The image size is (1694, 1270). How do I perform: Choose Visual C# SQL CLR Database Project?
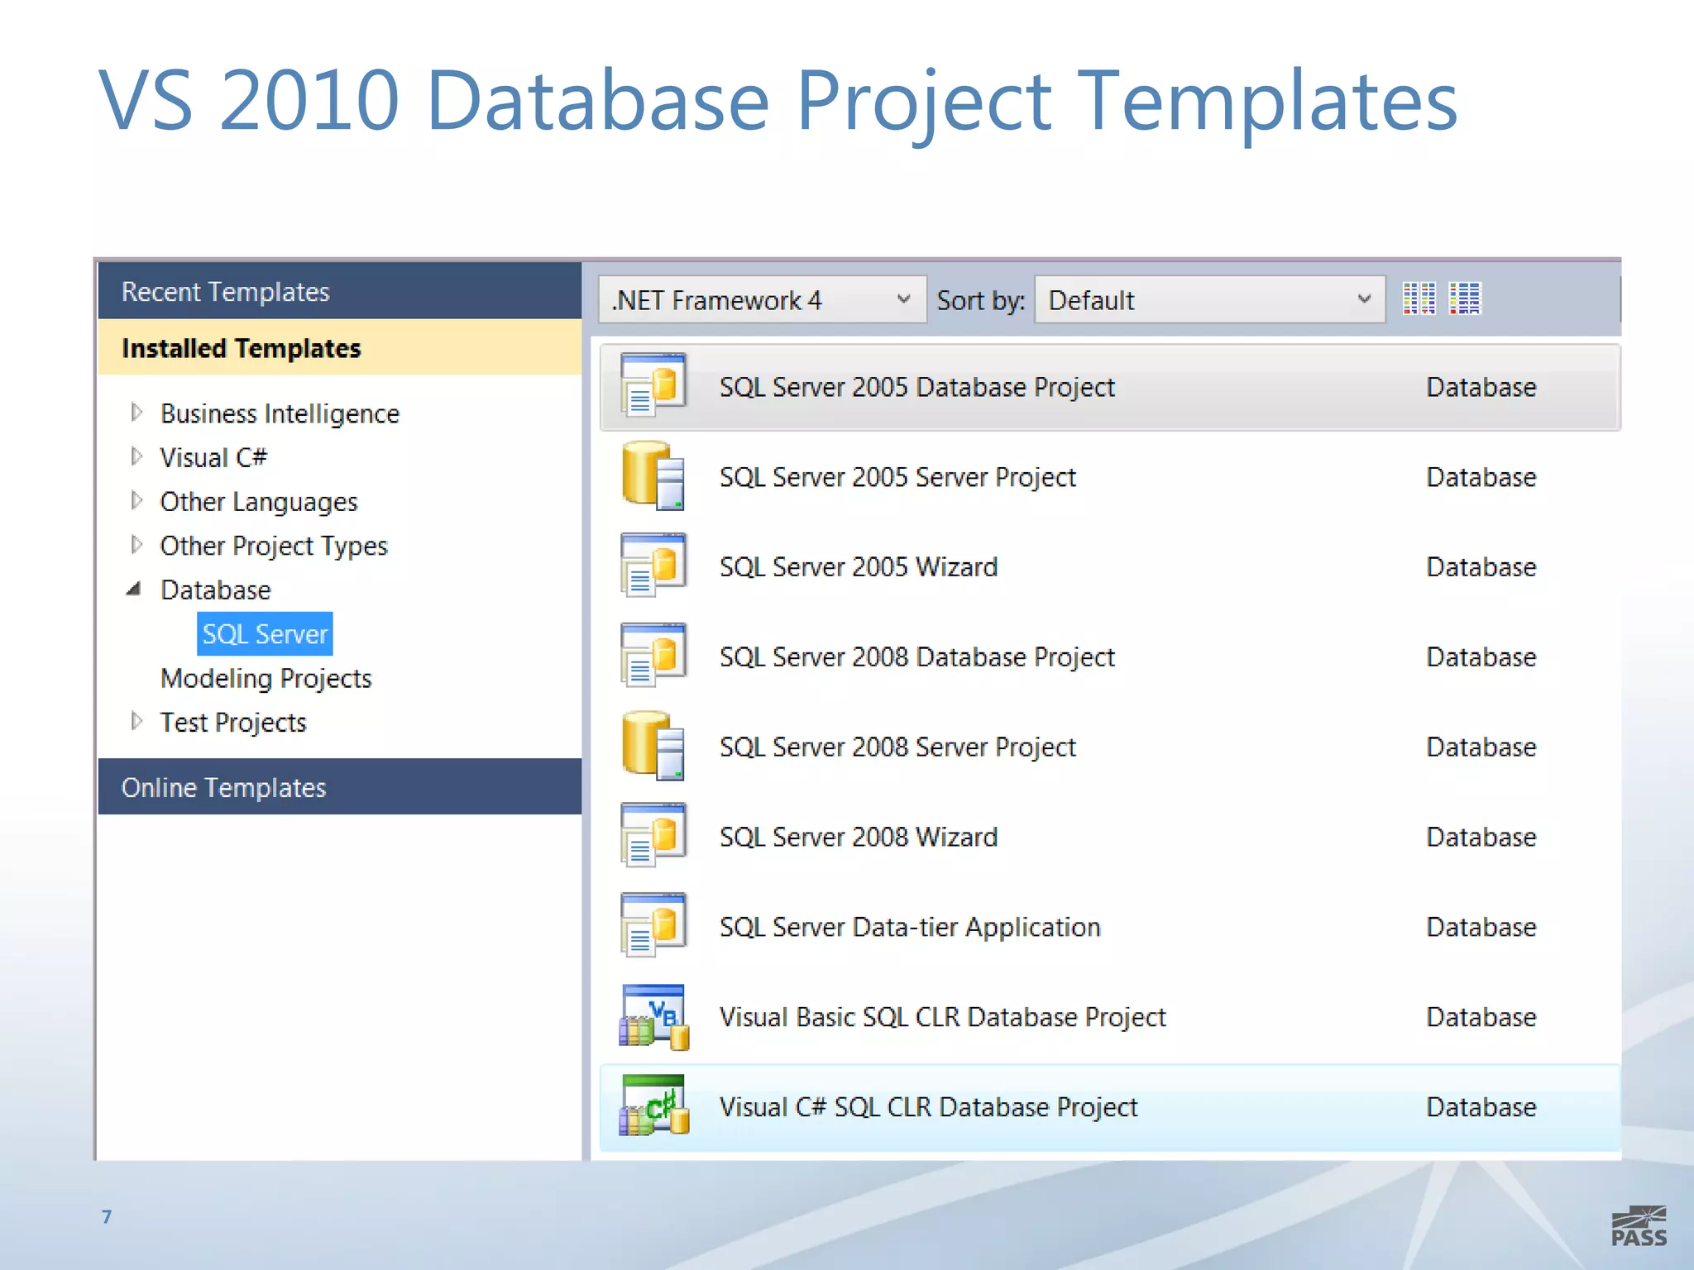tap(1110, 1107)
